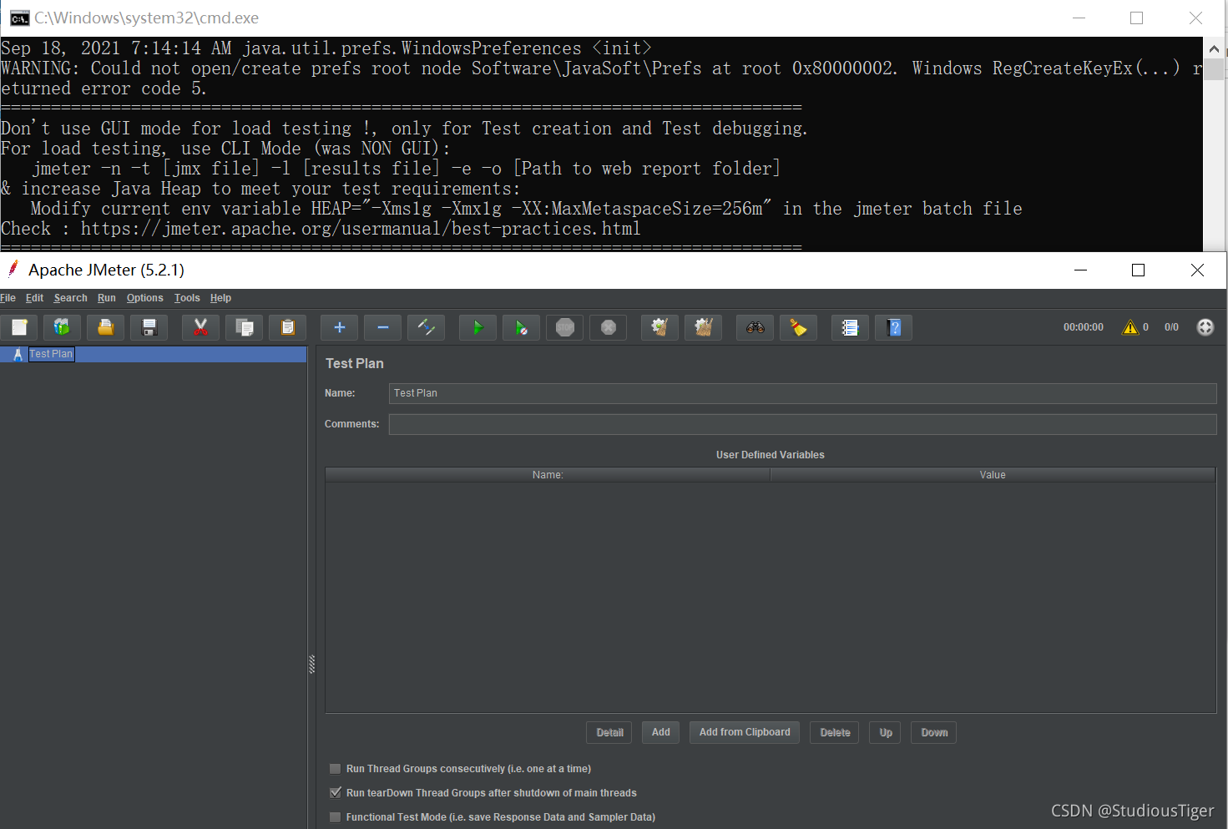Collapse all tree nodes with minus icon
The image size is (1228, 829).
pyautogui.click(x=382, y=327)
